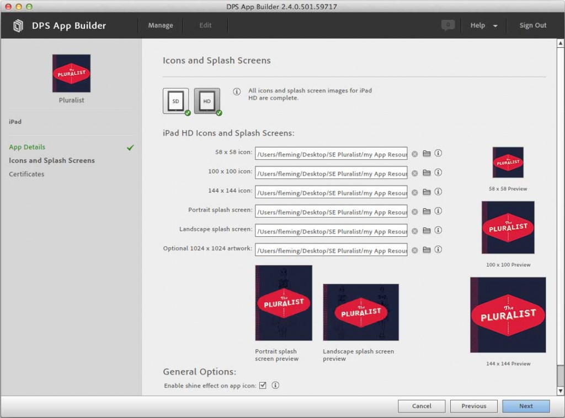This screenshot has width=565, height=418.
Task: Select the SD iPad device icon
Action: [176, 101]
